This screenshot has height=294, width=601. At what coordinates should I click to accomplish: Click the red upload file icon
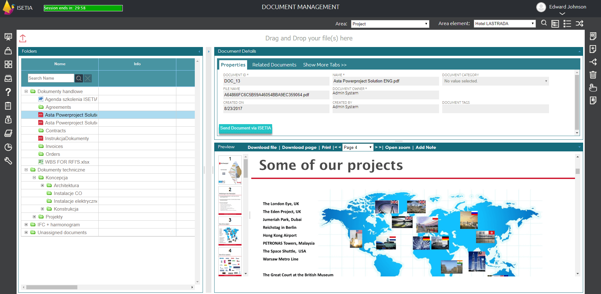click(x=23, y=38)
